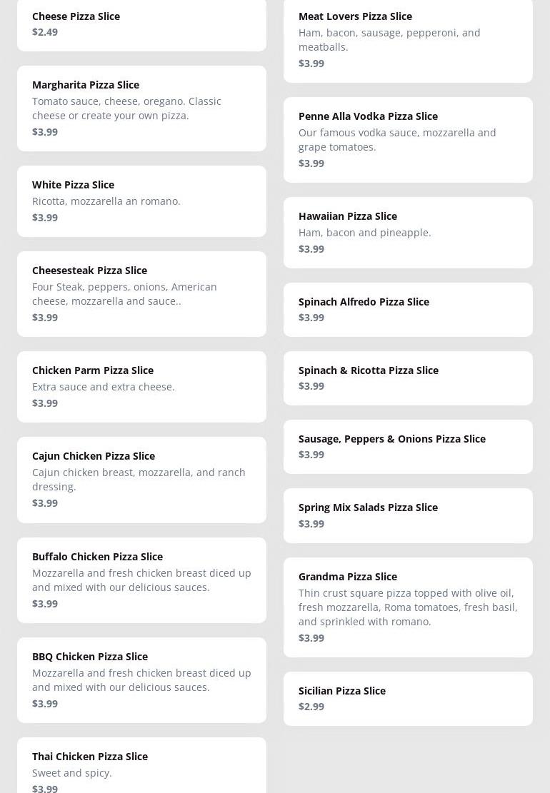
Task: Select BBQ Chicken Pizza Slice
Action: coord(141,680)
